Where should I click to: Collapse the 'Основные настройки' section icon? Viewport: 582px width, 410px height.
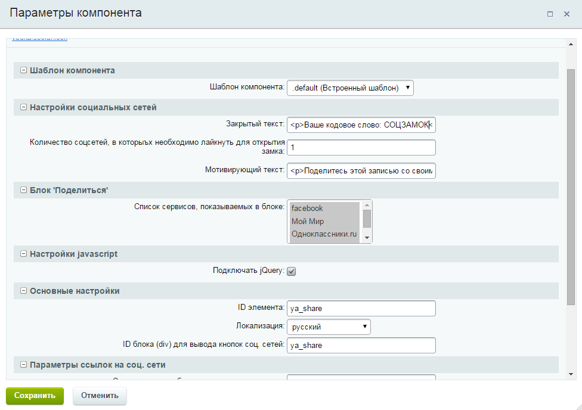tap(23, 291)
